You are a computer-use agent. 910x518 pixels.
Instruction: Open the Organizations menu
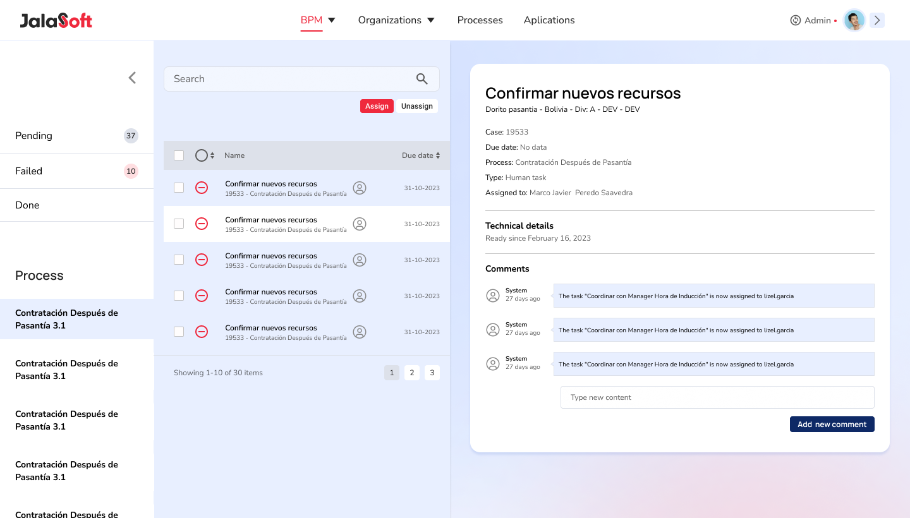click(x=390, y=20)
